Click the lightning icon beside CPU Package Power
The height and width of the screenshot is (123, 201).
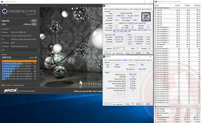point(156,118)
